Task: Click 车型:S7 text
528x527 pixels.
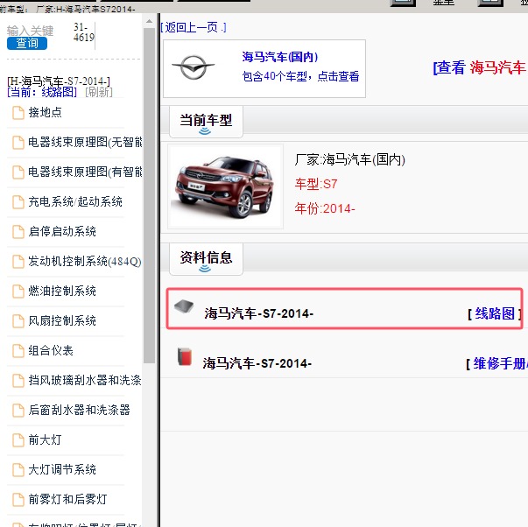Action: [x=316, y=184]
